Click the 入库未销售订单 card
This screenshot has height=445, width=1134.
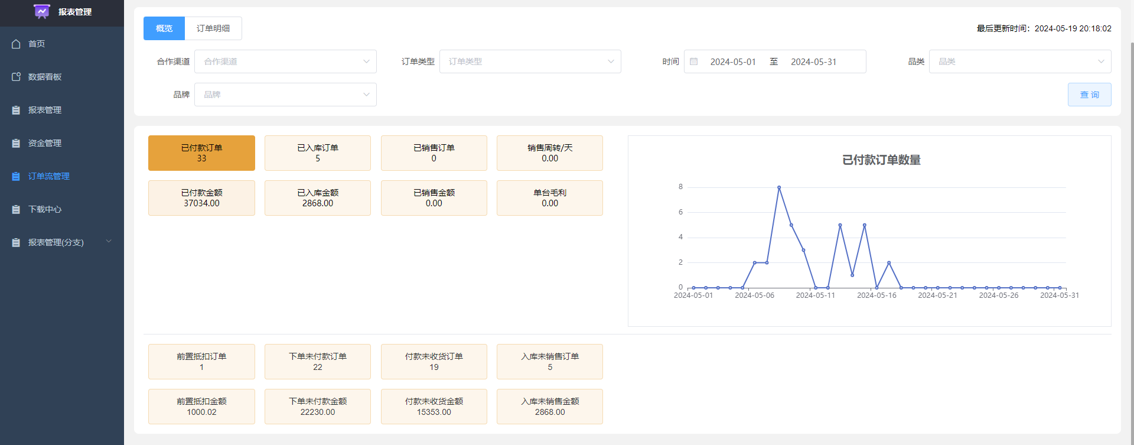(550, 362)
